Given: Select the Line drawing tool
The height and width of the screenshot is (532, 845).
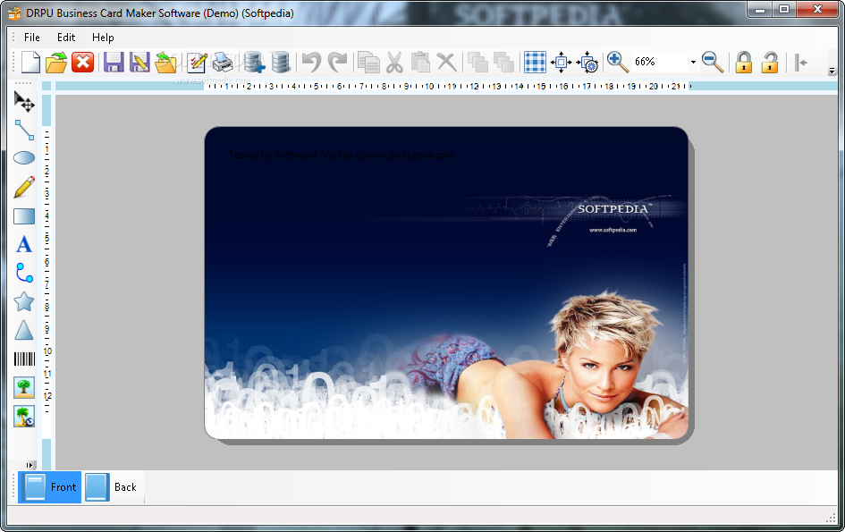Looking at the screenshot, I should tap(24, 130).
